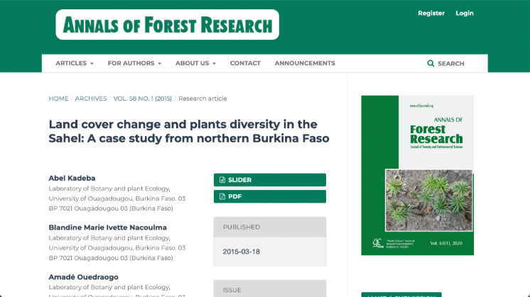Open the Archives breadcrumb link
This screenshot has width=530, height=297.
(x=91, y=99)
